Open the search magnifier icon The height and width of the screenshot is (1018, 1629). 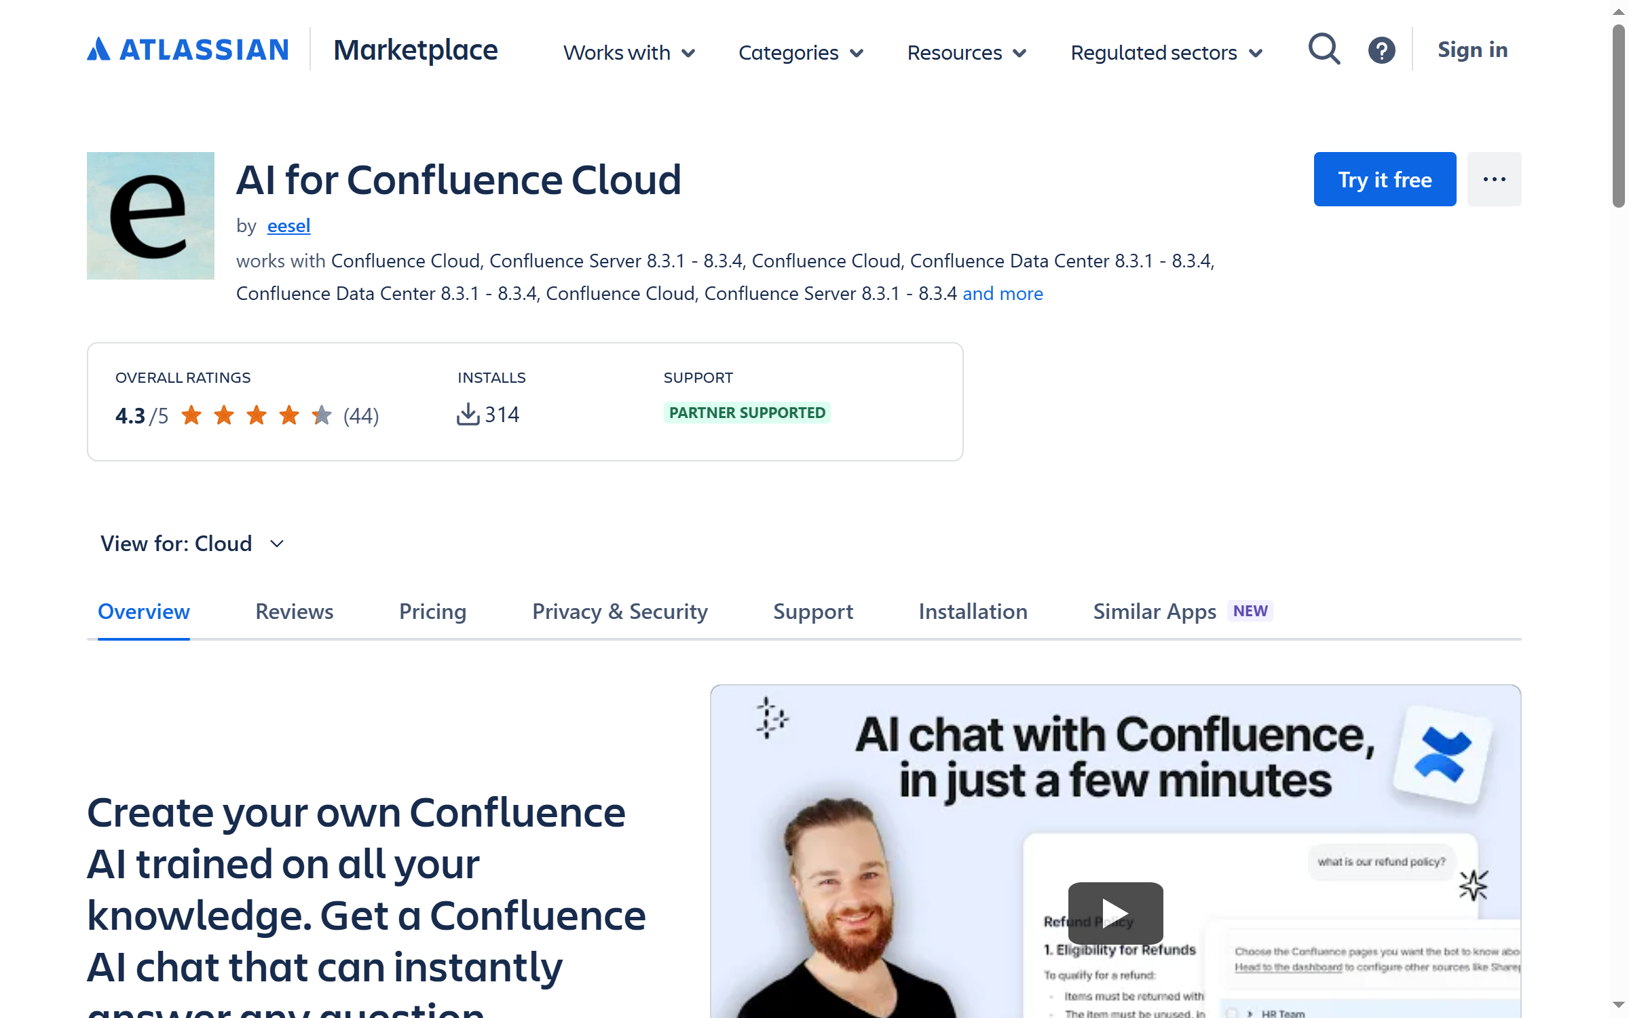1324,50
